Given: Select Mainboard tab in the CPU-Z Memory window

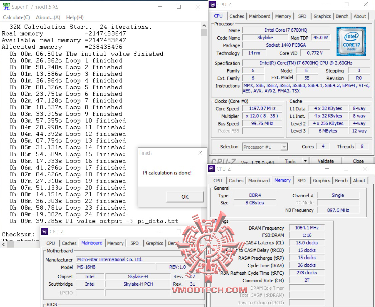Looking at the screenshot, I should (259, 180).
